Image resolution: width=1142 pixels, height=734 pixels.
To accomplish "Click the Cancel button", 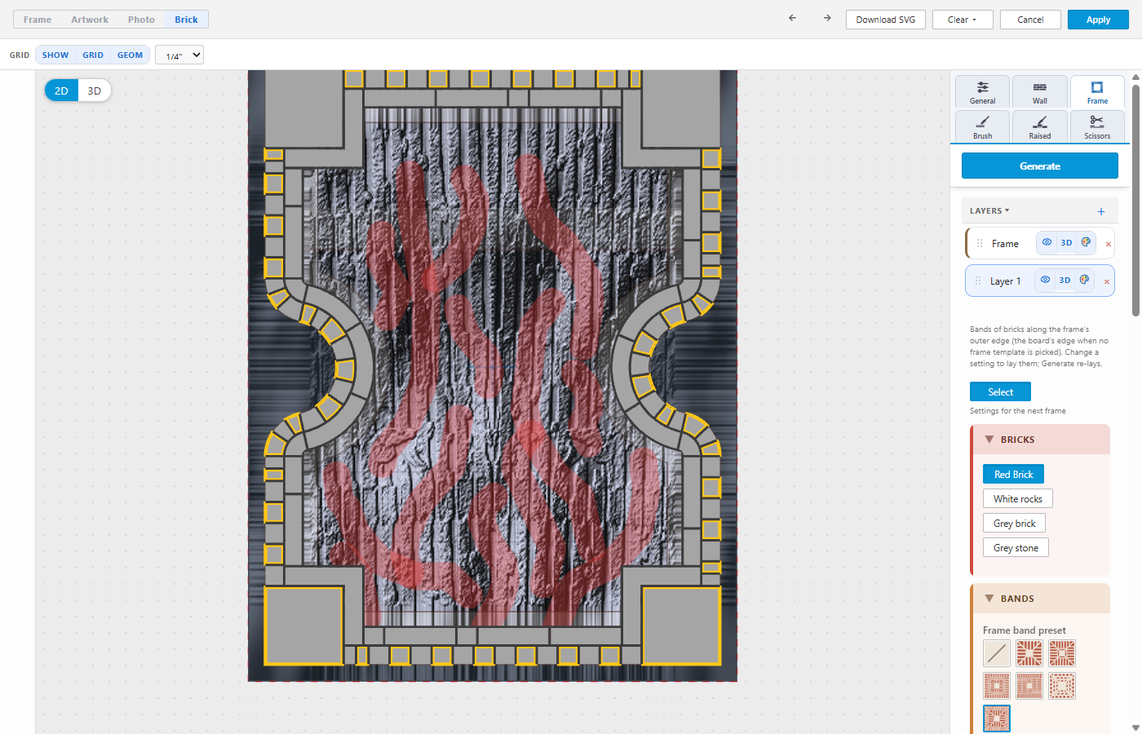I will click(1030, 20).
